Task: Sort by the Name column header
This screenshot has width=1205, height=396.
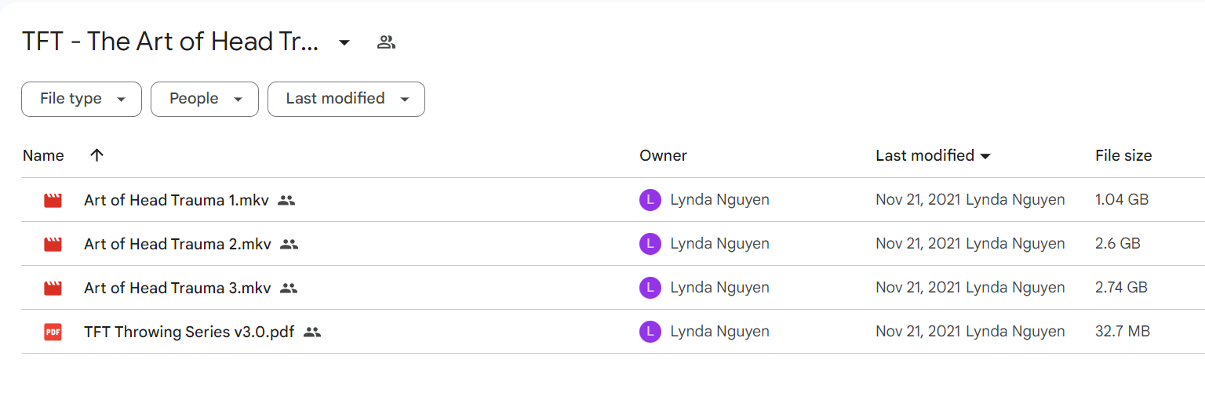Action: [x=43, y=155]
